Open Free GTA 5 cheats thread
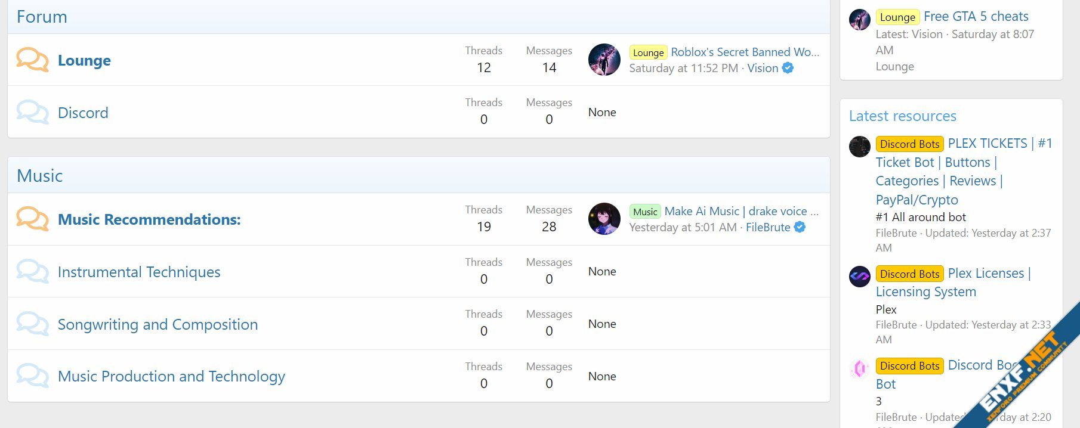Image resolution: width=1080 pixels, height=428 pixels. pyautogui.click(x=976, y=16)
